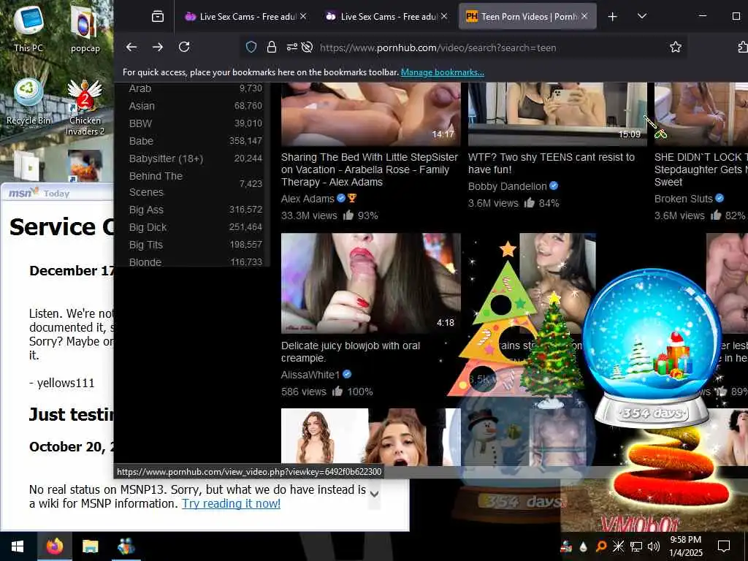Click the Firefox taskbar icon
748x561 pixels.
coord(54,546)
